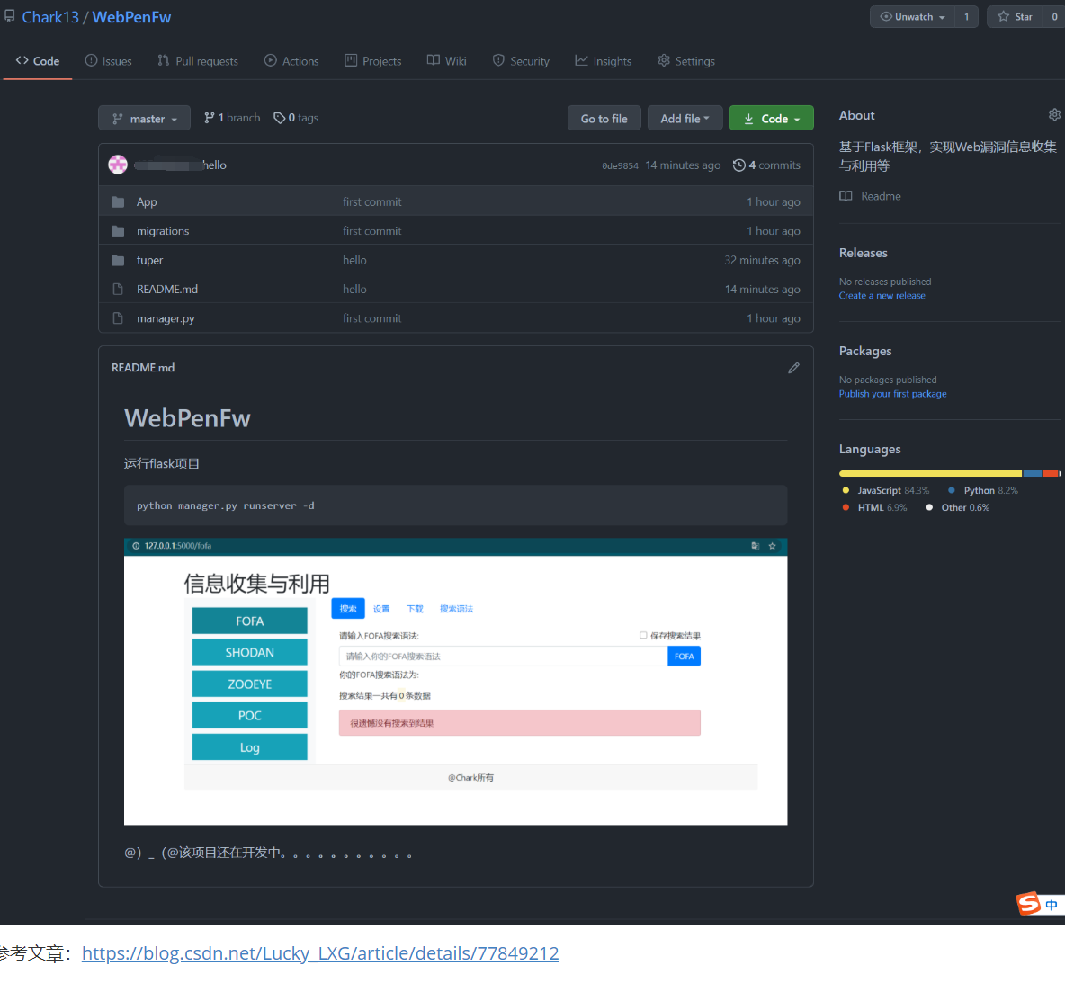This screenshot has height=992, width=1065.
Task: Open the Security tab
Action: (x=521, y=61)
